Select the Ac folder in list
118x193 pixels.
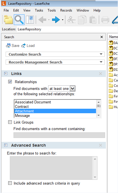click(x=113, y=75)
